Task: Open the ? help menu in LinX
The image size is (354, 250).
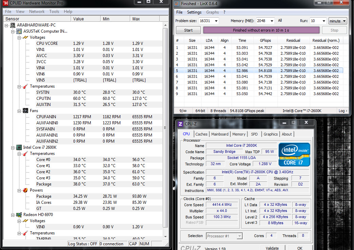Action: 224,12
